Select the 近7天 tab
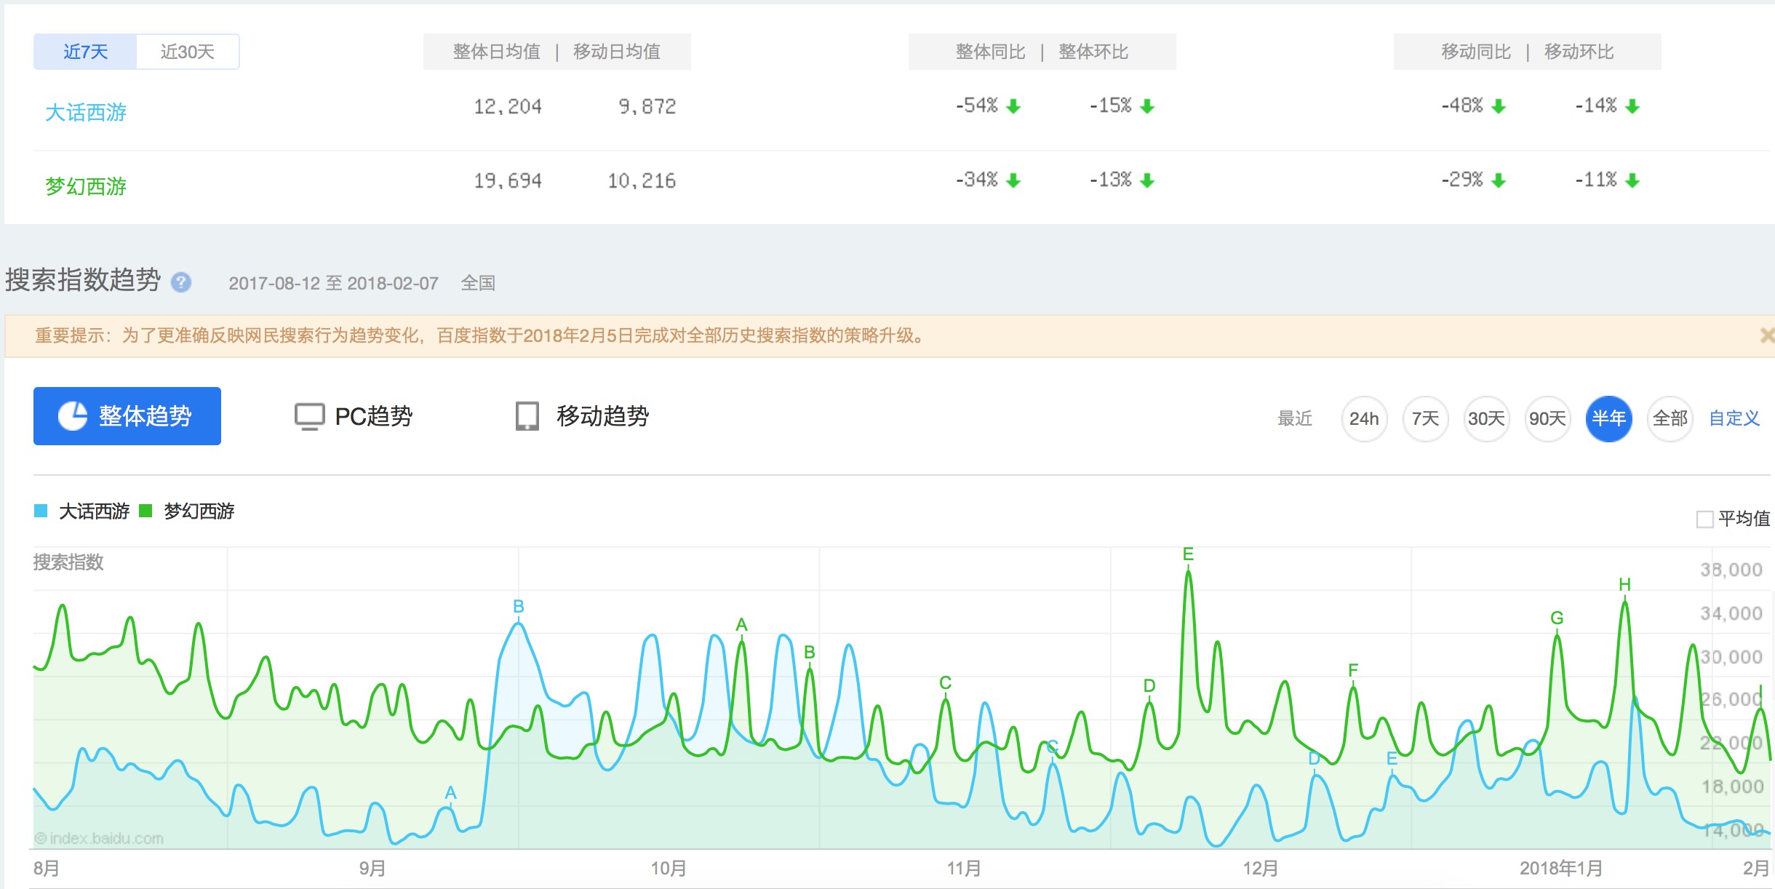Viewport: 1775px width, 889px height. tap(85, 52)
